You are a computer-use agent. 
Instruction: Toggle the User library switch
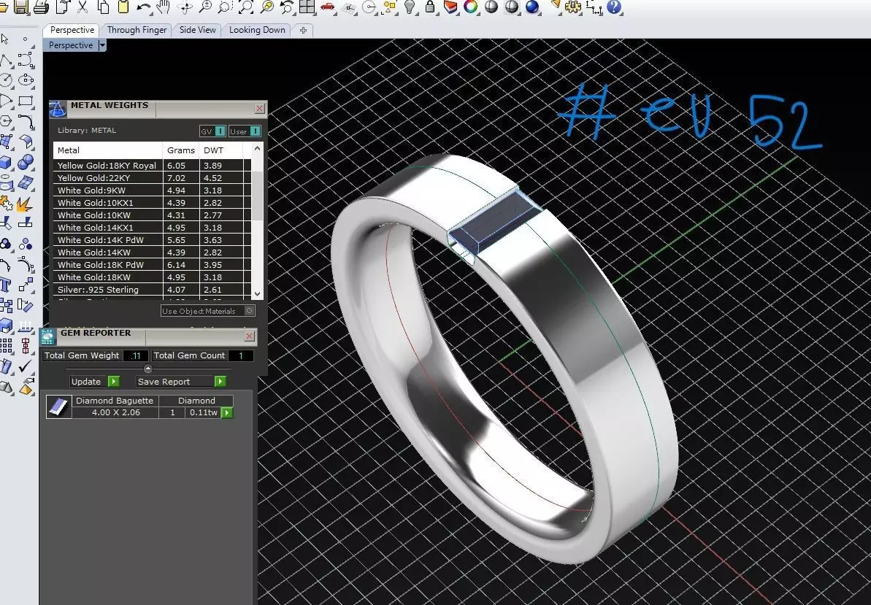(255, 131)
